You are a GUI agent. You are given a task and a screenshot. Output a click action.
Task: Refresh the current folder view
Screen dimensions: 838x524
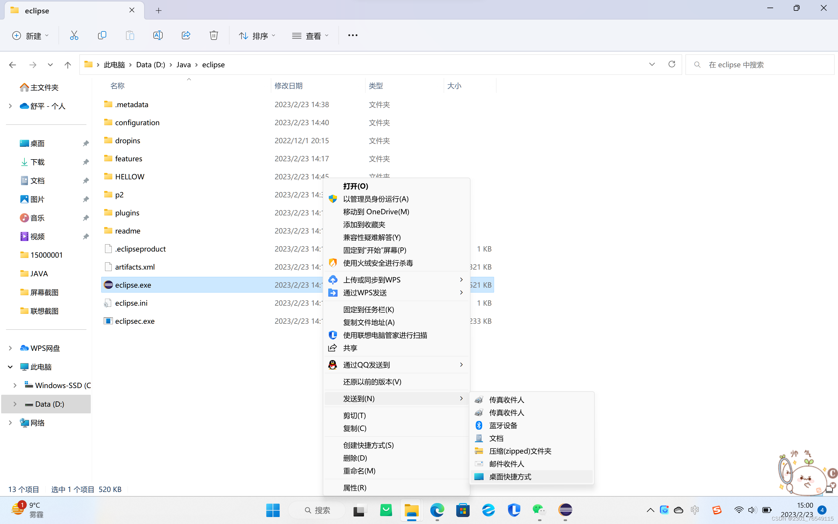click(x=672, y=64)
